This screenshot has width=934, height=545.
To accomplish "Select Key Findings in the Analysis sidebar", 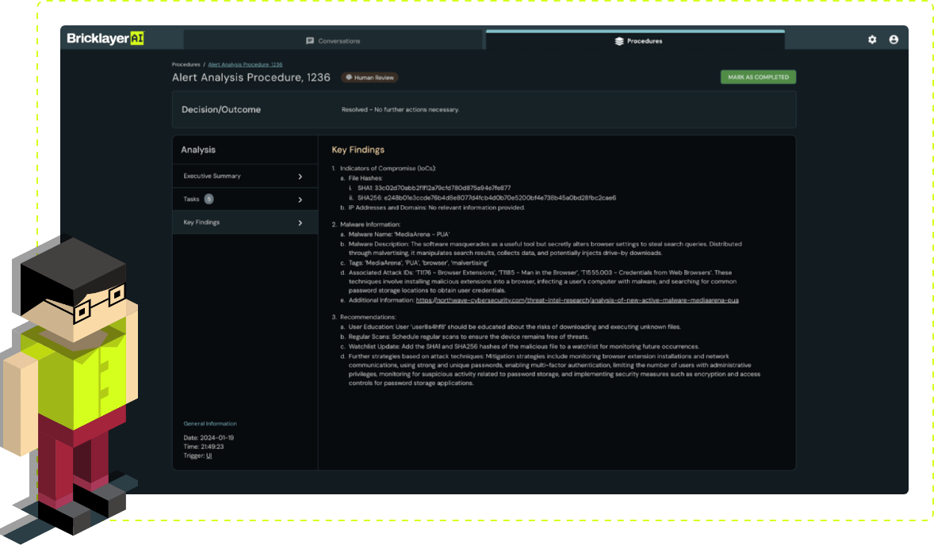I will pos(200,222).
